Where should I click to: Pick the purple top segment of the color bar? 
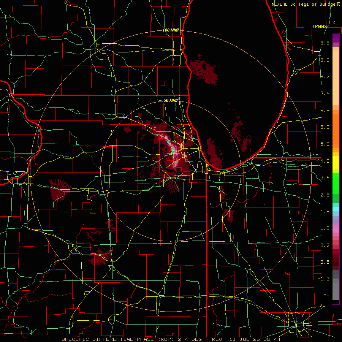(336, 38)
